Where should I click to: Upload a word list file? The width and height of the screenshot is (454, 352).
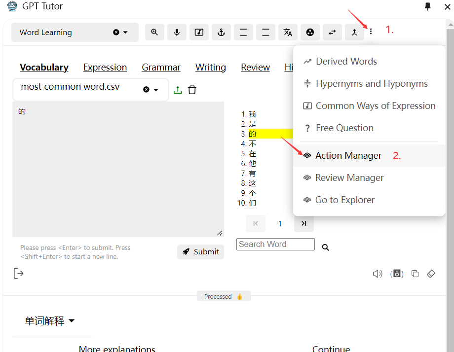[178, 90]
